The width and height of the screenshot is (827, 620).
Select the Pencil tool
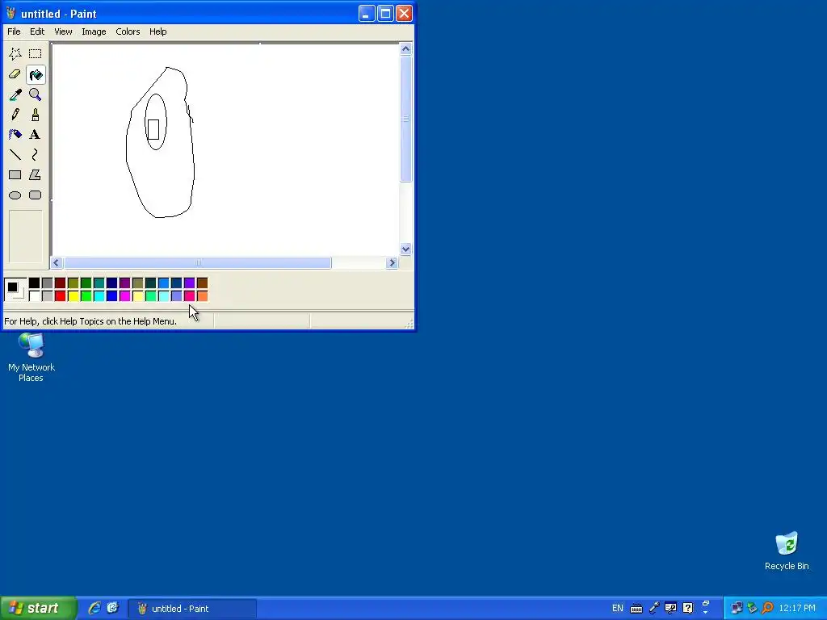point(15,115)
